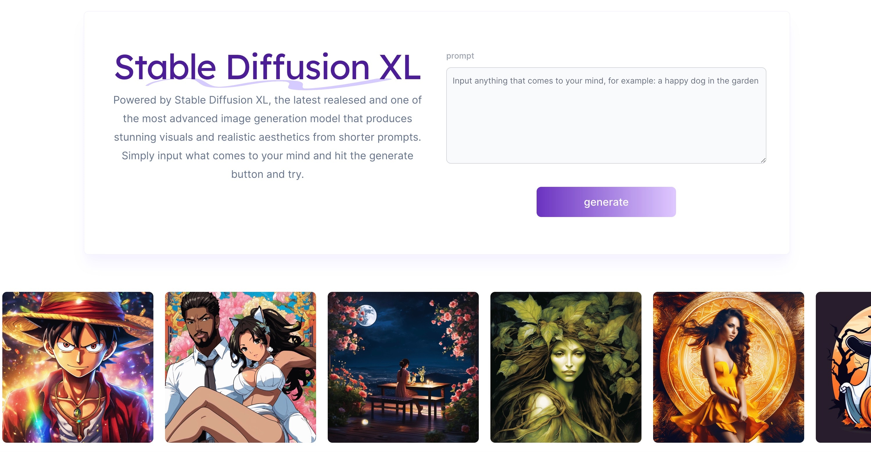
Task: Click the "prompt" field label
Action: (x=460, y=56)
